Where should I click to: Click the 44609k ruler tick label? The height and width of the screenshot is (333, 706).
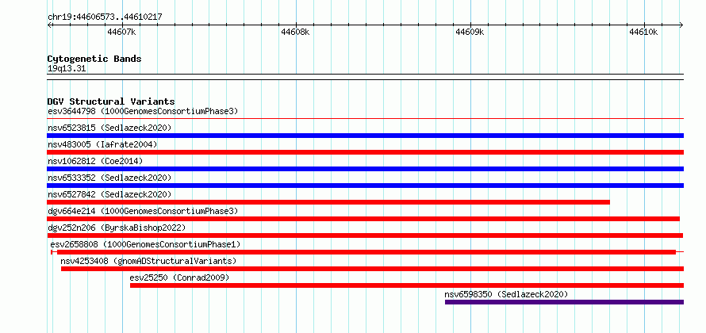[x=470, y=32]
